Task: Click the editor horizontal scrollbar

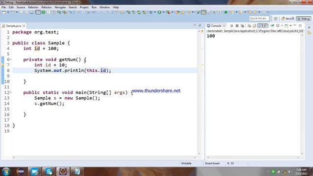Action: click(x=104, y=157)
